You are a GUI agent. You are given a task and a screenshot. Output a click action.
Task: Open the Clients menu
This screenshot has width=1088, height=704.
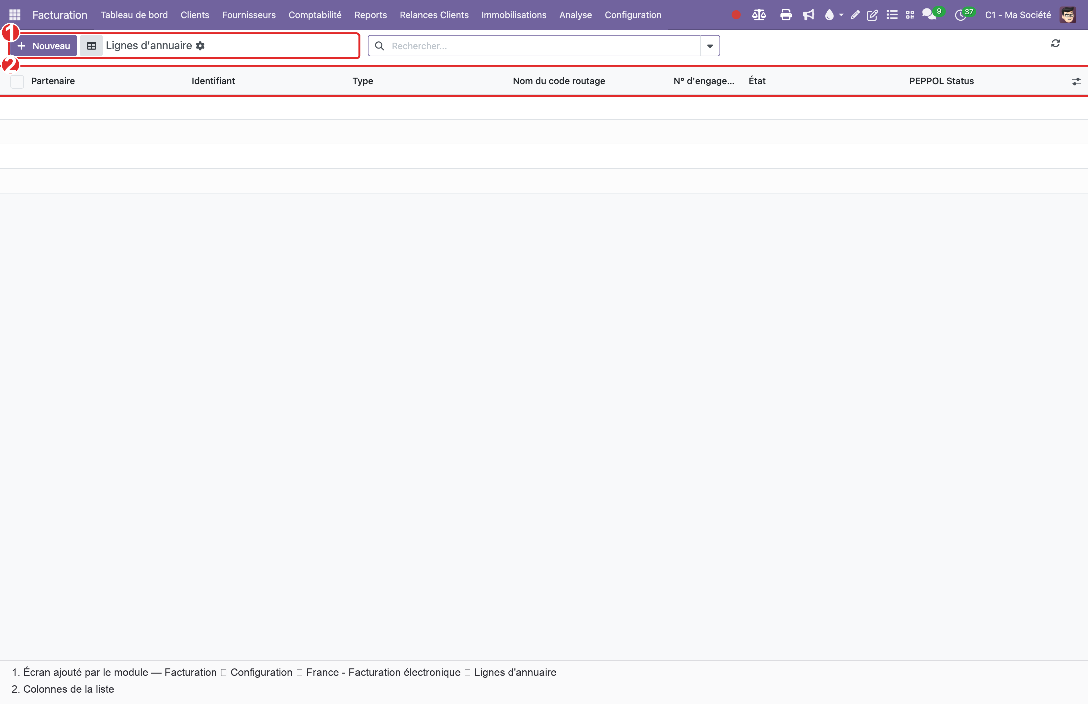click(x=195, y=15)
